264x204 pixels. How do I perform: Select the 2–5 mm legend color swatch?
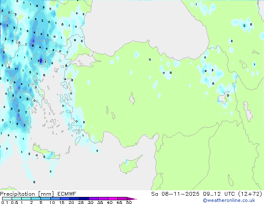pos(36,199)
